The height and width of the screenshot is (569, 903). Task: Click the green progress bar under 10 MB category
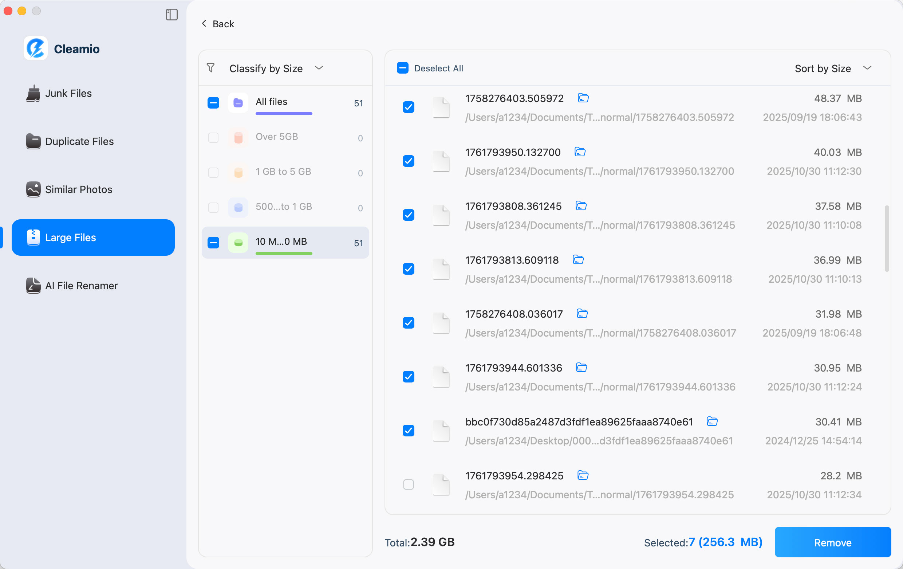[x=284, y=254]
